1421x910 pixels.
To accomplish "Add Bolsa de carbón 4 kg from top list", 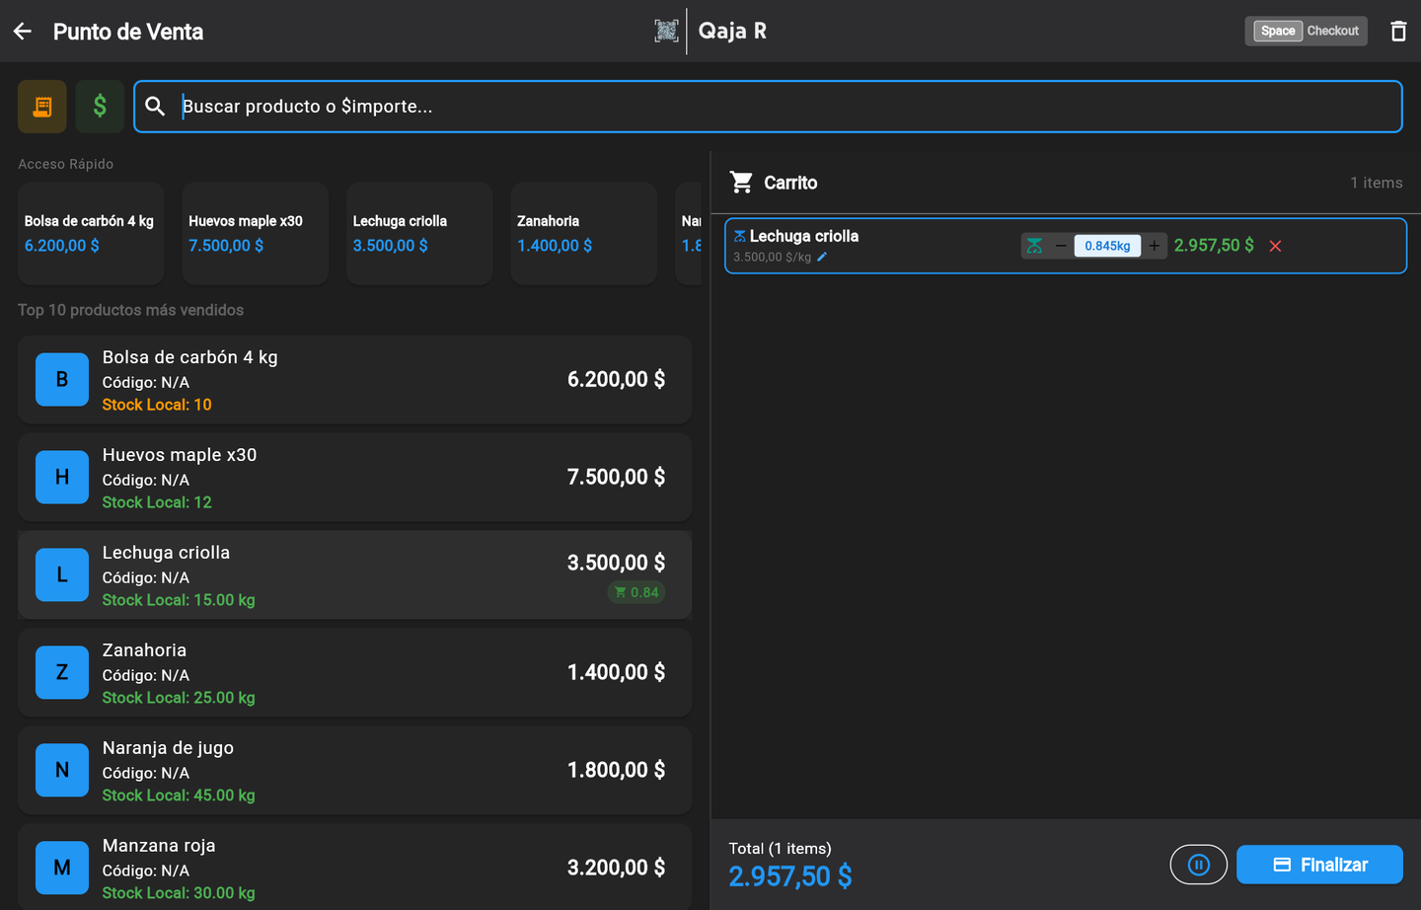I will coord(354,380).
